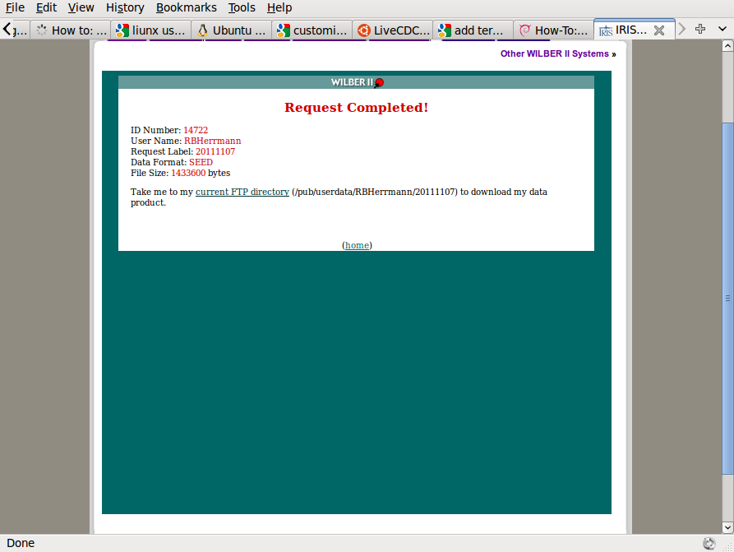Click the 'Done' status bar text

21,543
